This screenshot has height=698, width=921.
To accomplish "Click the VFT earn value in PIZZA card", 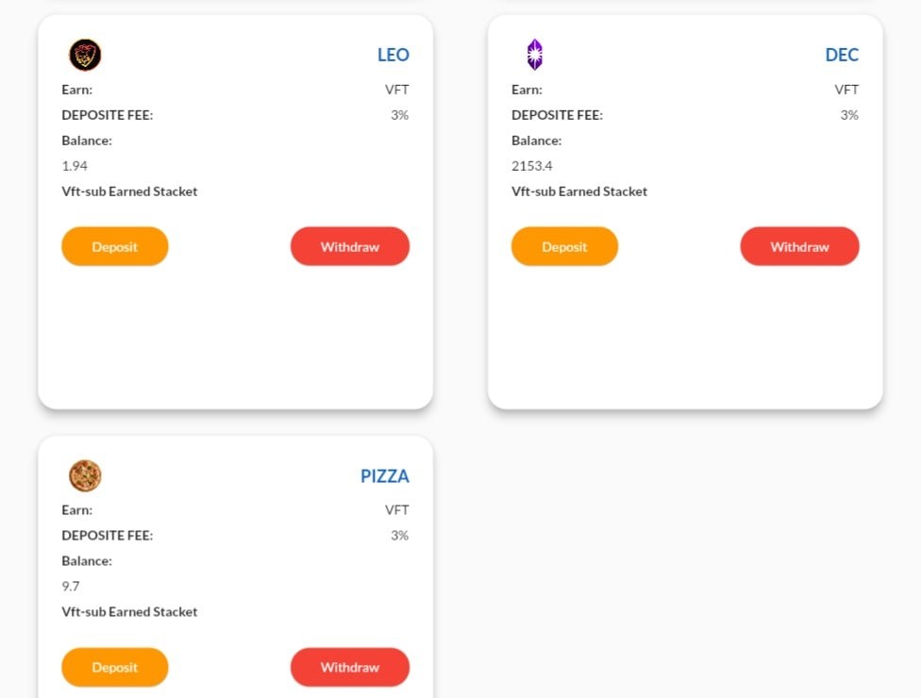I will [x=397, y=510].
